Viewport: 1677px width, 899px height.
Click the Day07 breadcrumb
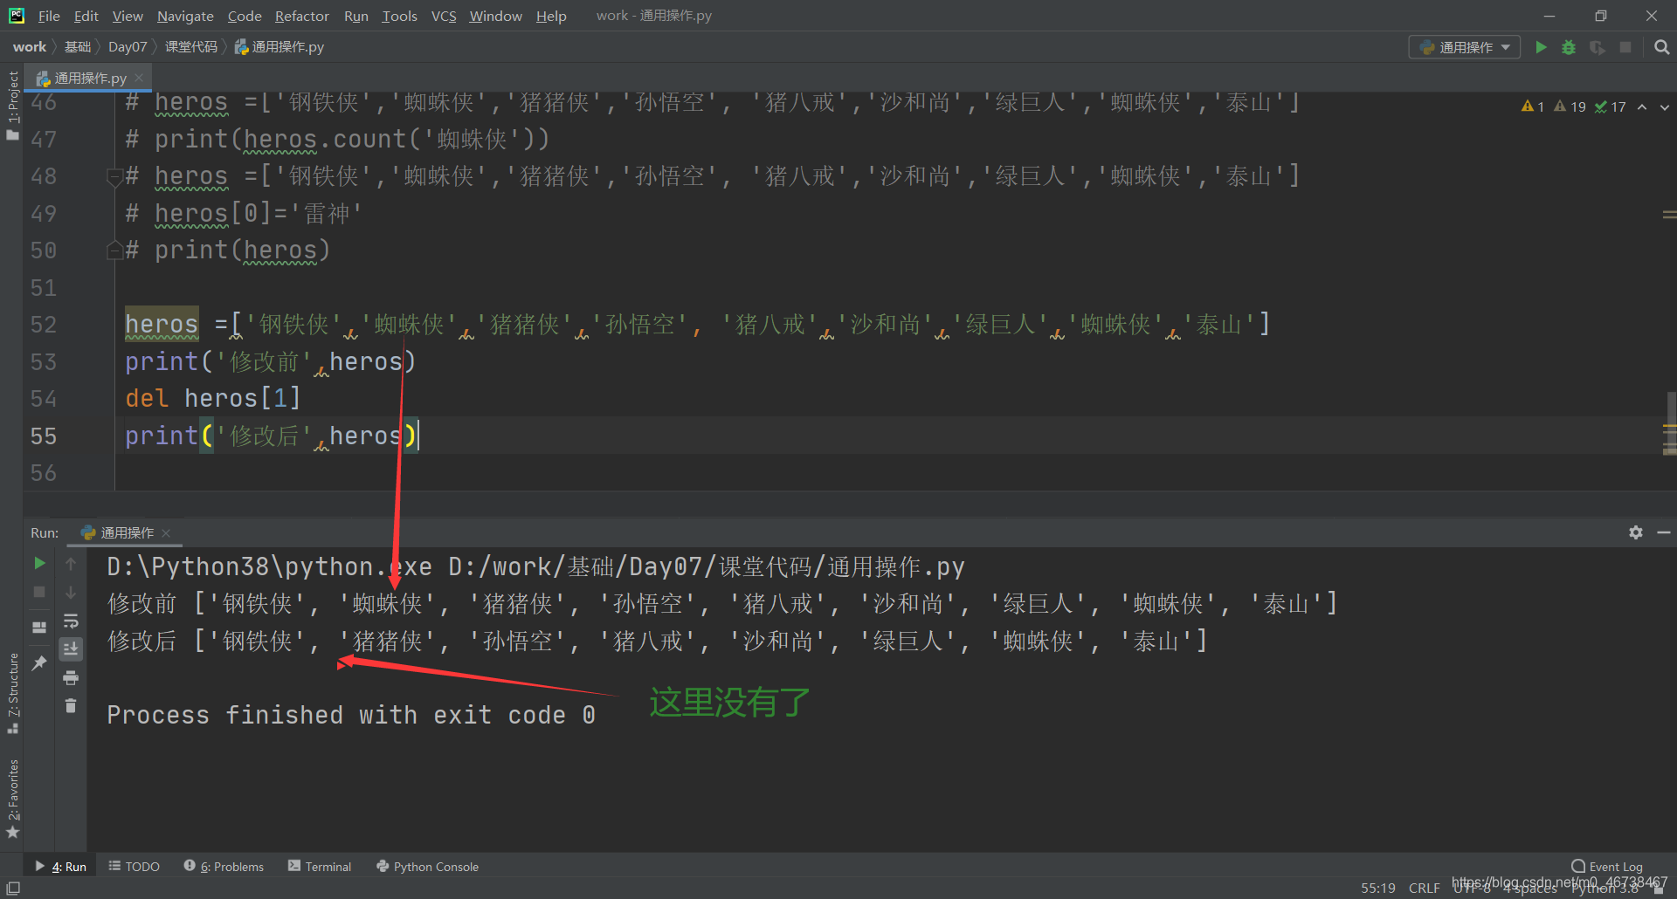(x=128, y=47)
